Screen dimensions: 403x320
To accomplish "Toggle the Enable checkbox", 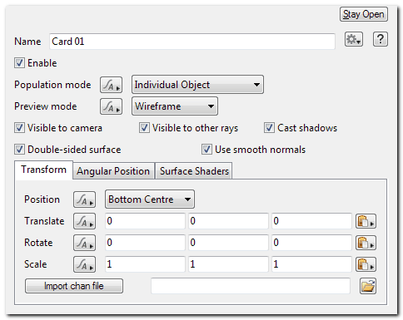I will pyautogui.click(x=19, y=63).
